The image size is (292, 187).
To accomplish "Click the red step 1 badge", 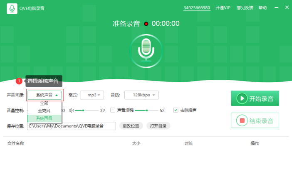I will (x=19, y=81).
